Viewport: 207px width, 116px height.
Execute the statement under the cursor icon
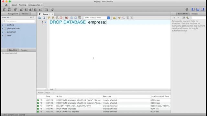[x=53, y=18]
